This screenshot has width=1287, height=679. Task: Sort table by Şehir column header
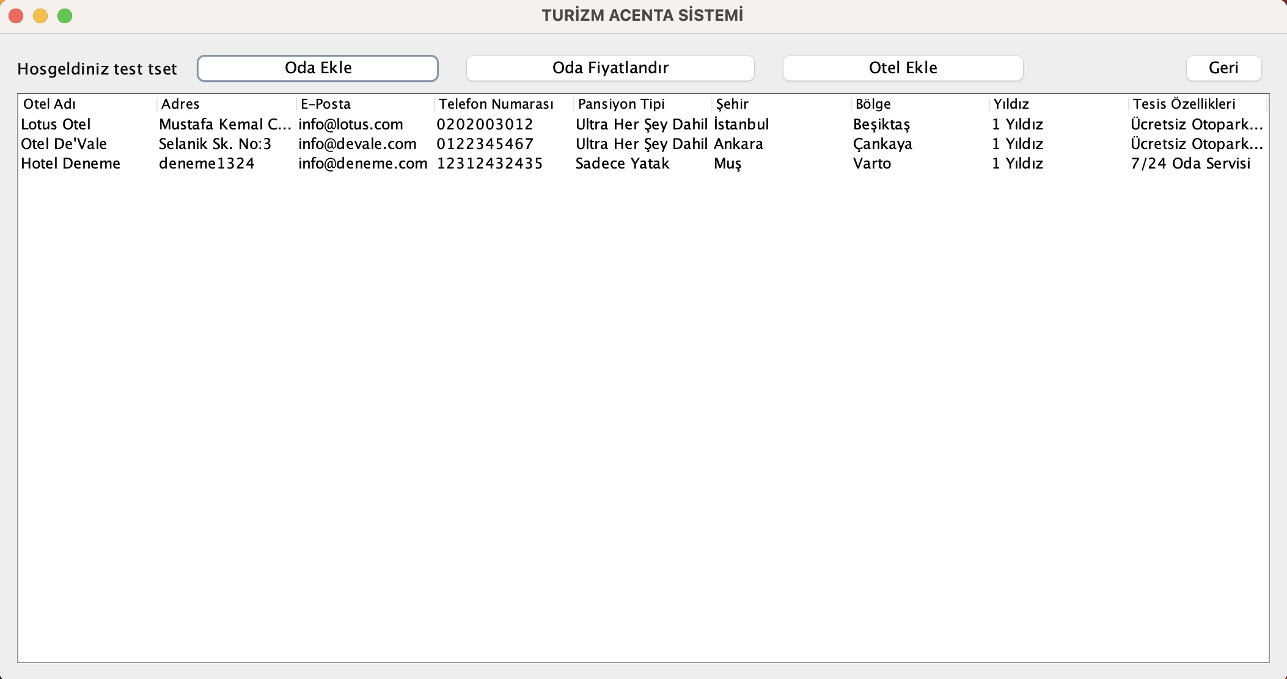click(733, 104)
